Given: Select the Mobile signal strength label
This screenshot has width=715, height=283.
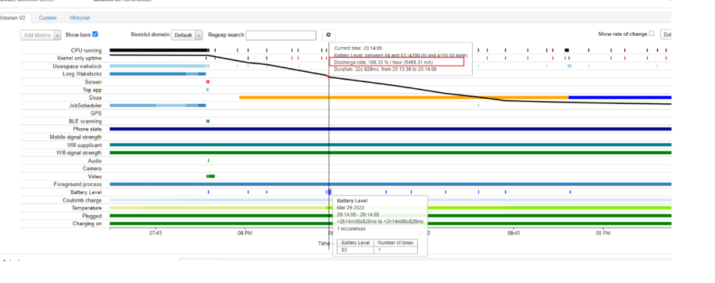Looking at the screenshot, I should (x=75, y=137).
